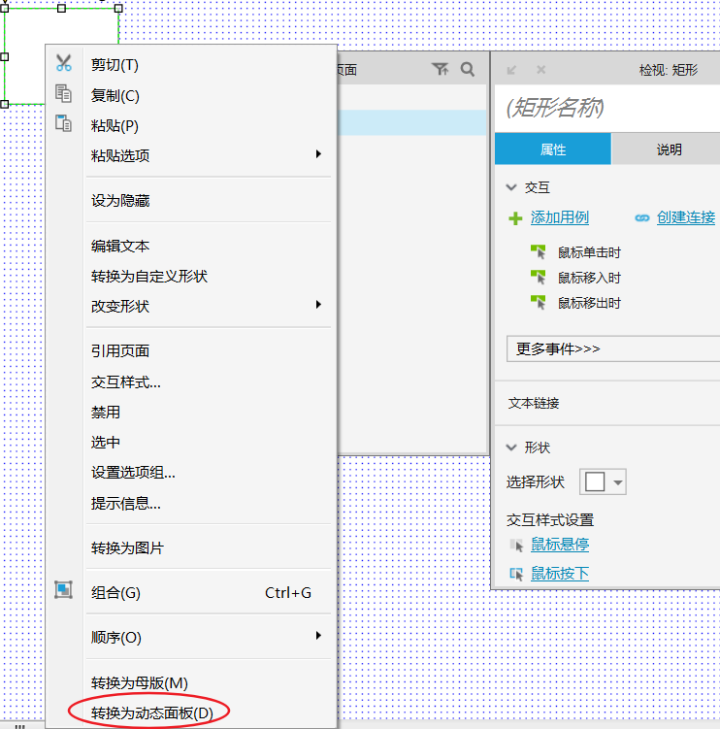Collapse the 交互 section

pos(511,187)
